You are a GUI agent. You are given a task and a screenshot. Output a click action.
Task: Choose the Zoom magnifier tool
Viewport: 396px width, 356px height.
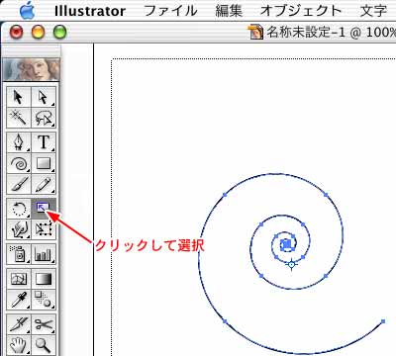44,345
